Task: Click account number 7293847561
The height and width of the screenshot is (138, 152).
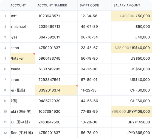Action: point(56,80)
